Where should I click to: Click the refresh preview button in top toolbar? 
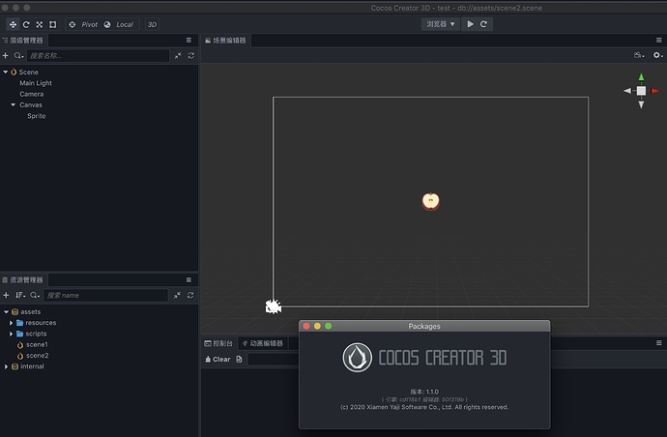(483, 24)
